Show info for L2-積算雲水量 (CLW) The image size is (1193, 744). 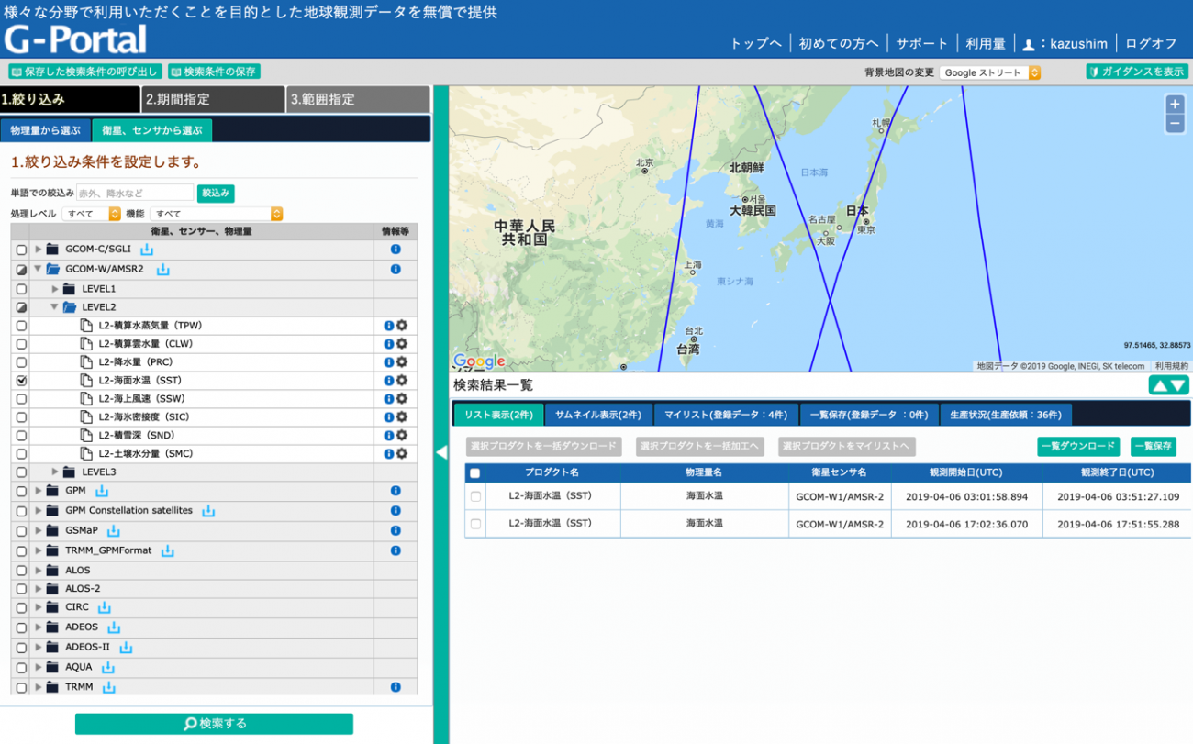pyautogui.click(x=389, y=344)
